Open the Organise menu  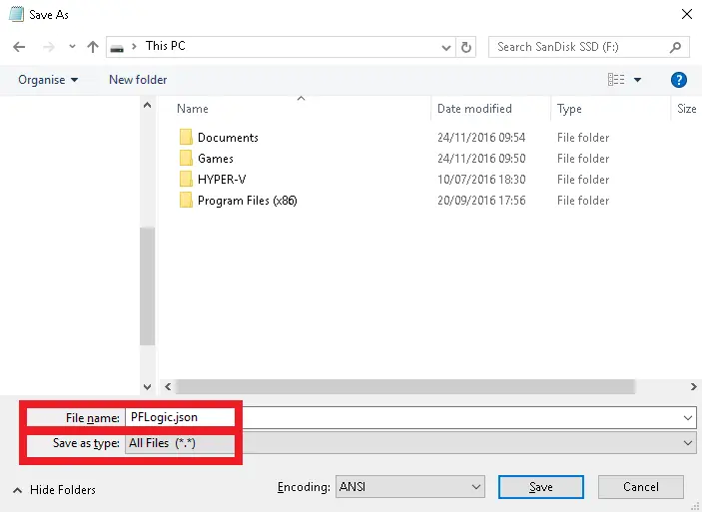tap(48, 80)
